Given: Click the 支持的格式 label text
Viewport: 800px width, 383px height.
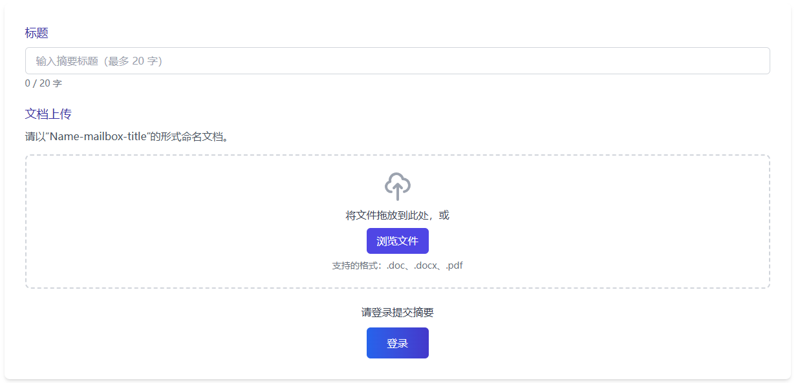Looking at the screenshot, I should pos(356,265).
